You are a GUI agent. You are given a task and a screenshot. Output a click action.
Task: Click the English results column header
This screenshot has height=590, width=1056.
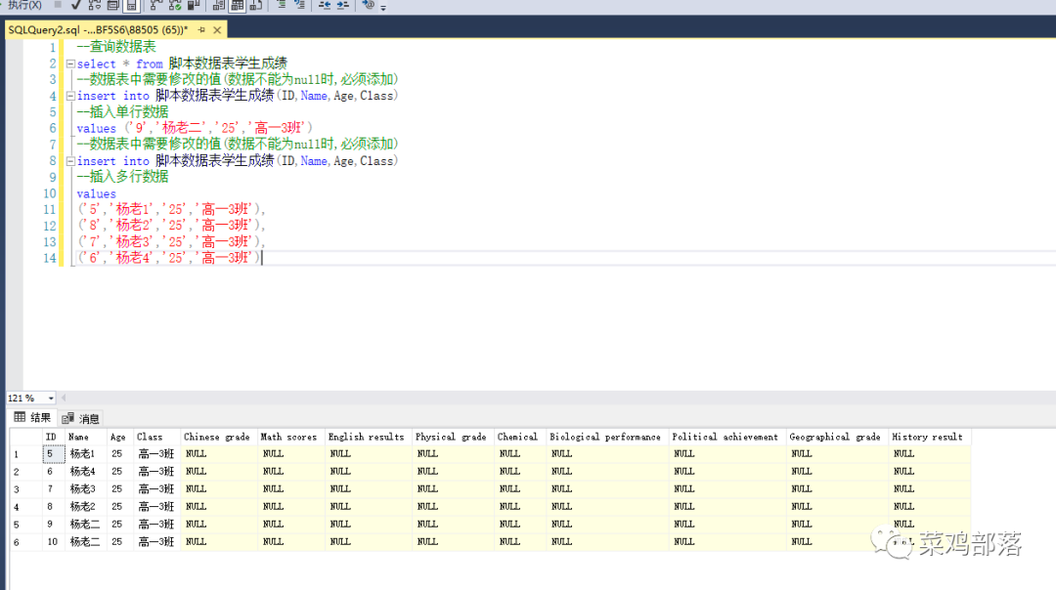tap(367, 437)
